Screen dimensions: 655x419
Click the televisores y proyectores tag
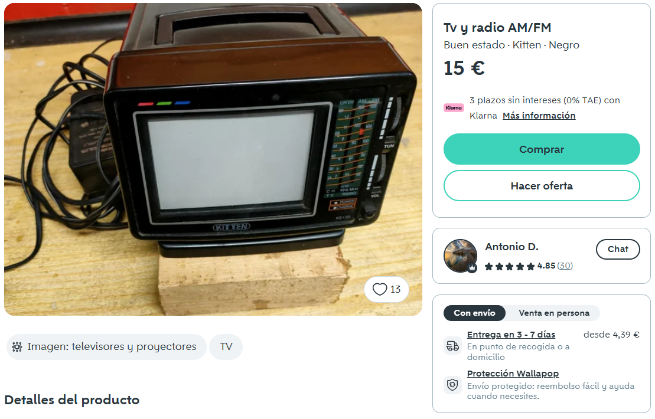106,347
